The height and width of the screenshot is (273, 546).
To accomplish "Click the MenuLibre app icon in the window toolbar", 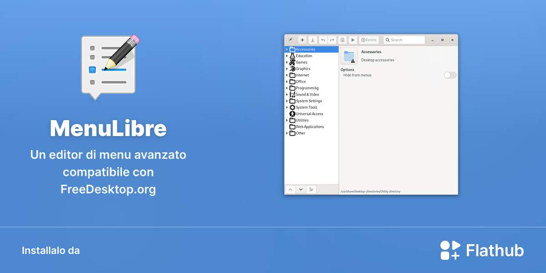I will click(x=290, y=40).
